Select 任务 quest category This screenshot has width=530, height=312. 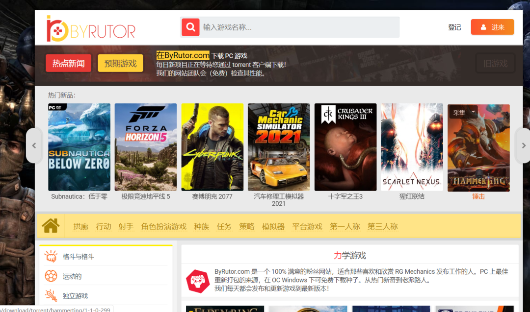(224, 226)
